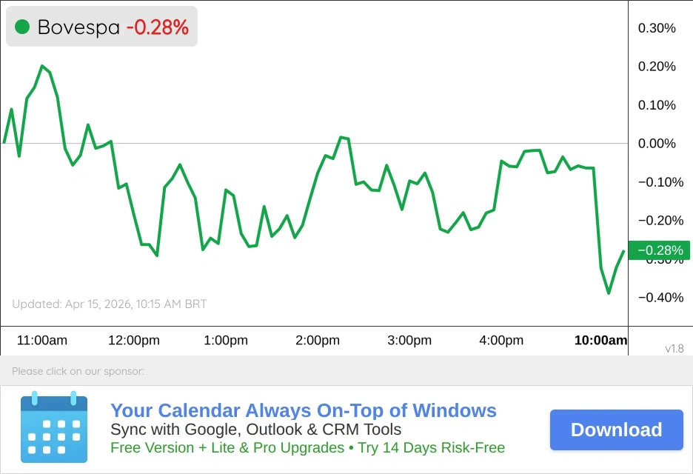
Task: Click the 0.30% y-axis label
Action: click(657, 28)
